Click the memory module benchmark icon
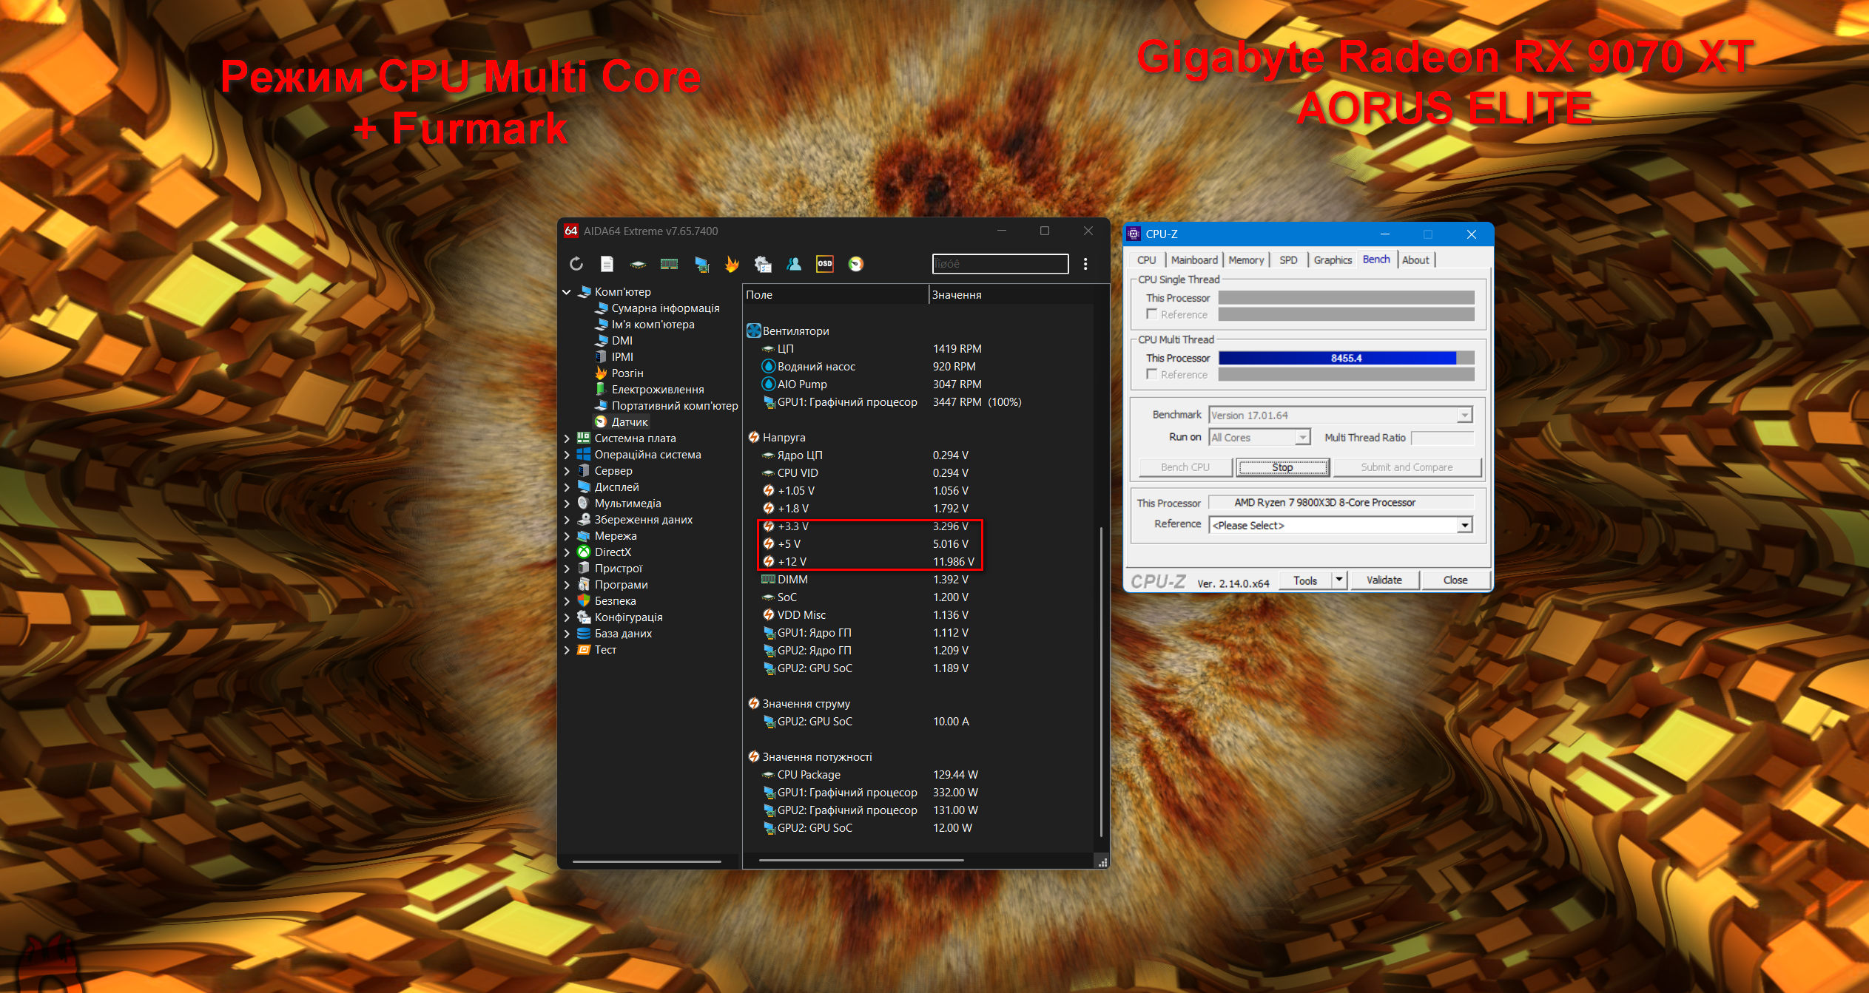The image size is (1869, 993). [x=669, y=264]
